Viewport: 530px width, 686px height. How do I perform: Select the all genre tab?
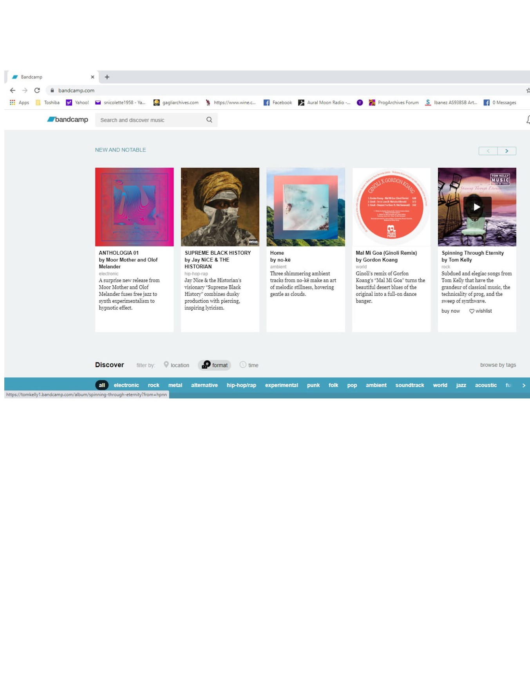tap(102, 386)
